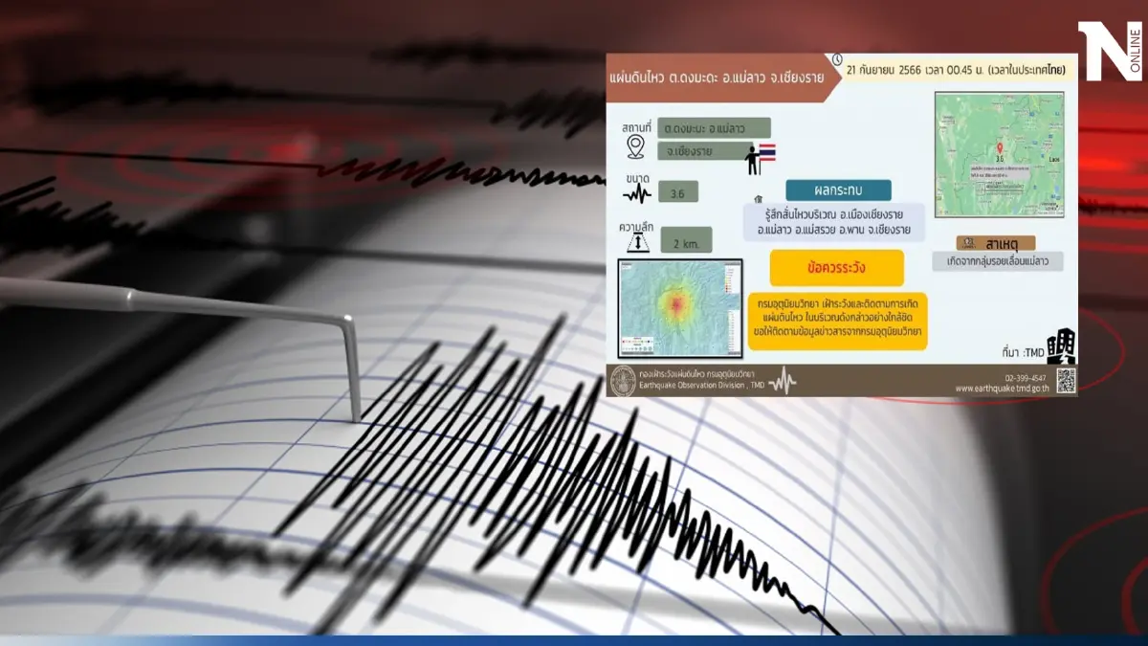
Task: Click the ที่มา :TMD source label
Action: (x=1022, y=353)
